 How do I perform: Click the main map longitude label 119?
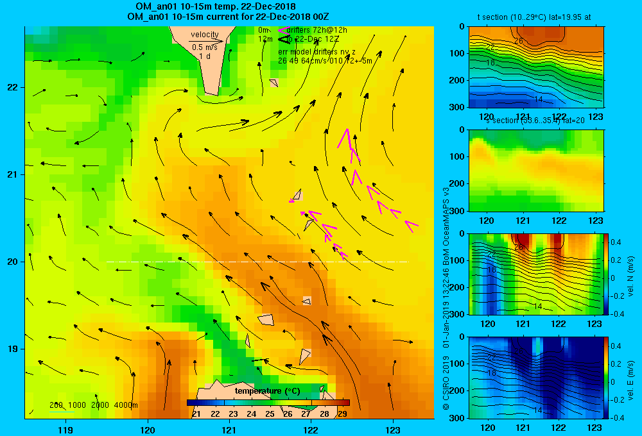65,430
